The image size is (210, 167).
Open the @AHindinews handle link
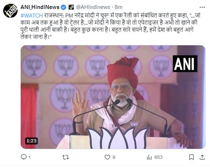pos(93,7)
